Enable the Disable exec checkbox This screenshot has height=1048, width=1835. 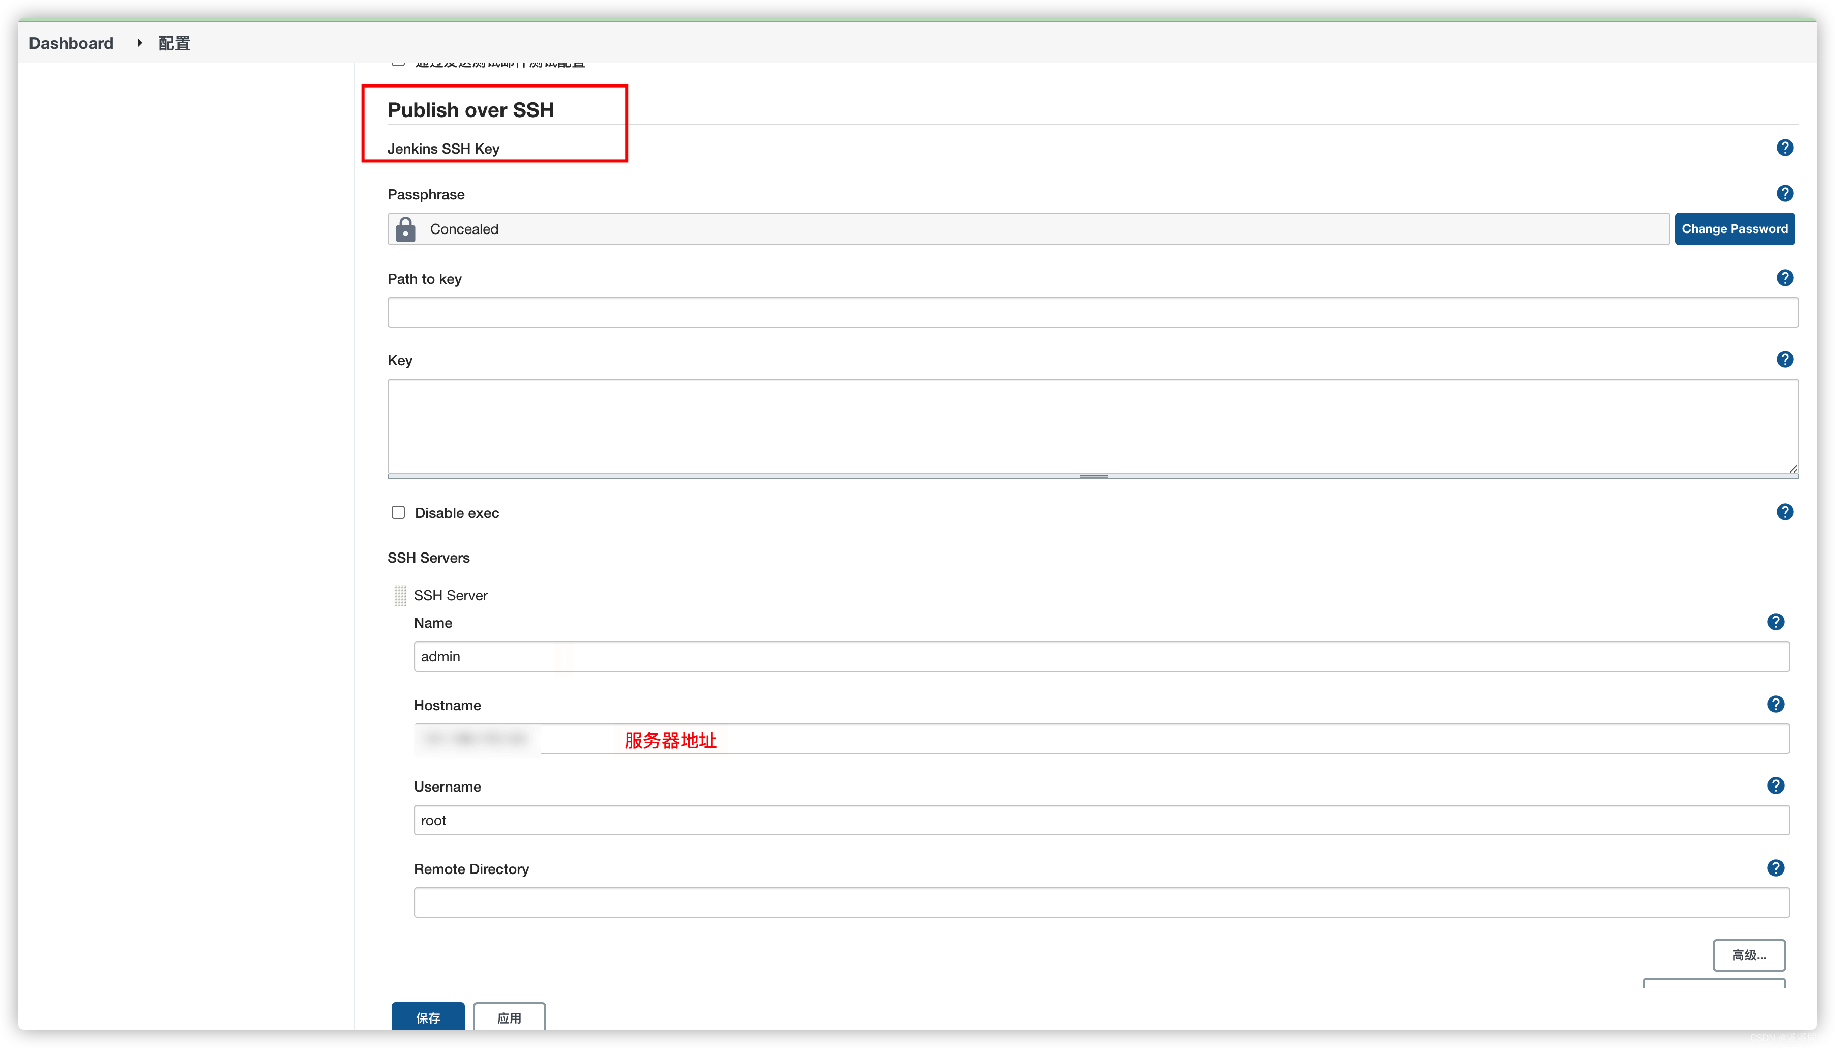tap(398, 512)
